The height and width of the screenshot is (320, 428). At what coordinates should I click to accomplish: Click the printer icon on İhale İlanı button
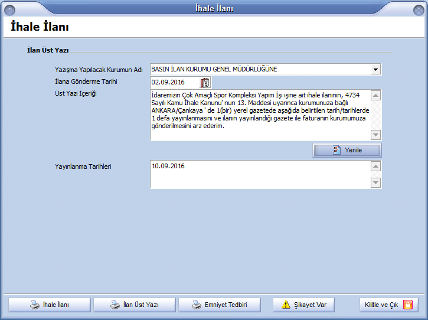coord(35,305)
